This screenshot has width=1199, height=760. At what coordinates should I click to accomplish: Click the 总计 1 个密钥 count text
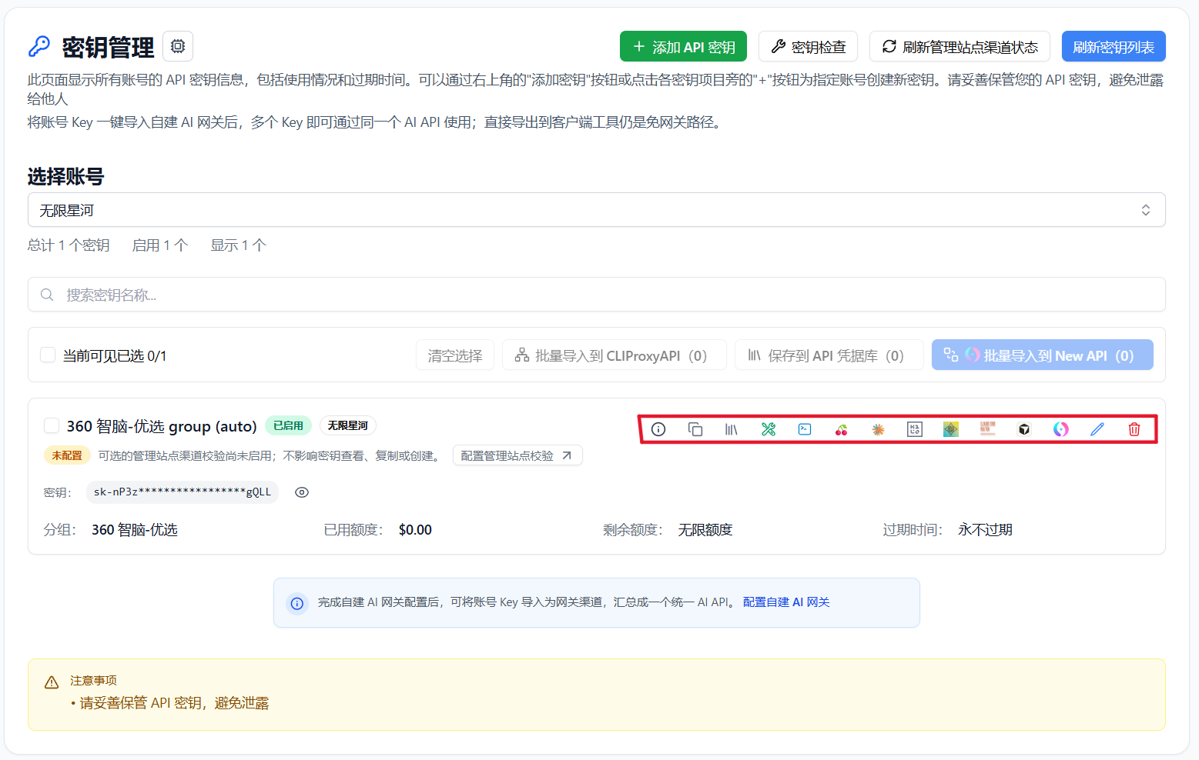click(x=69, y=245)
